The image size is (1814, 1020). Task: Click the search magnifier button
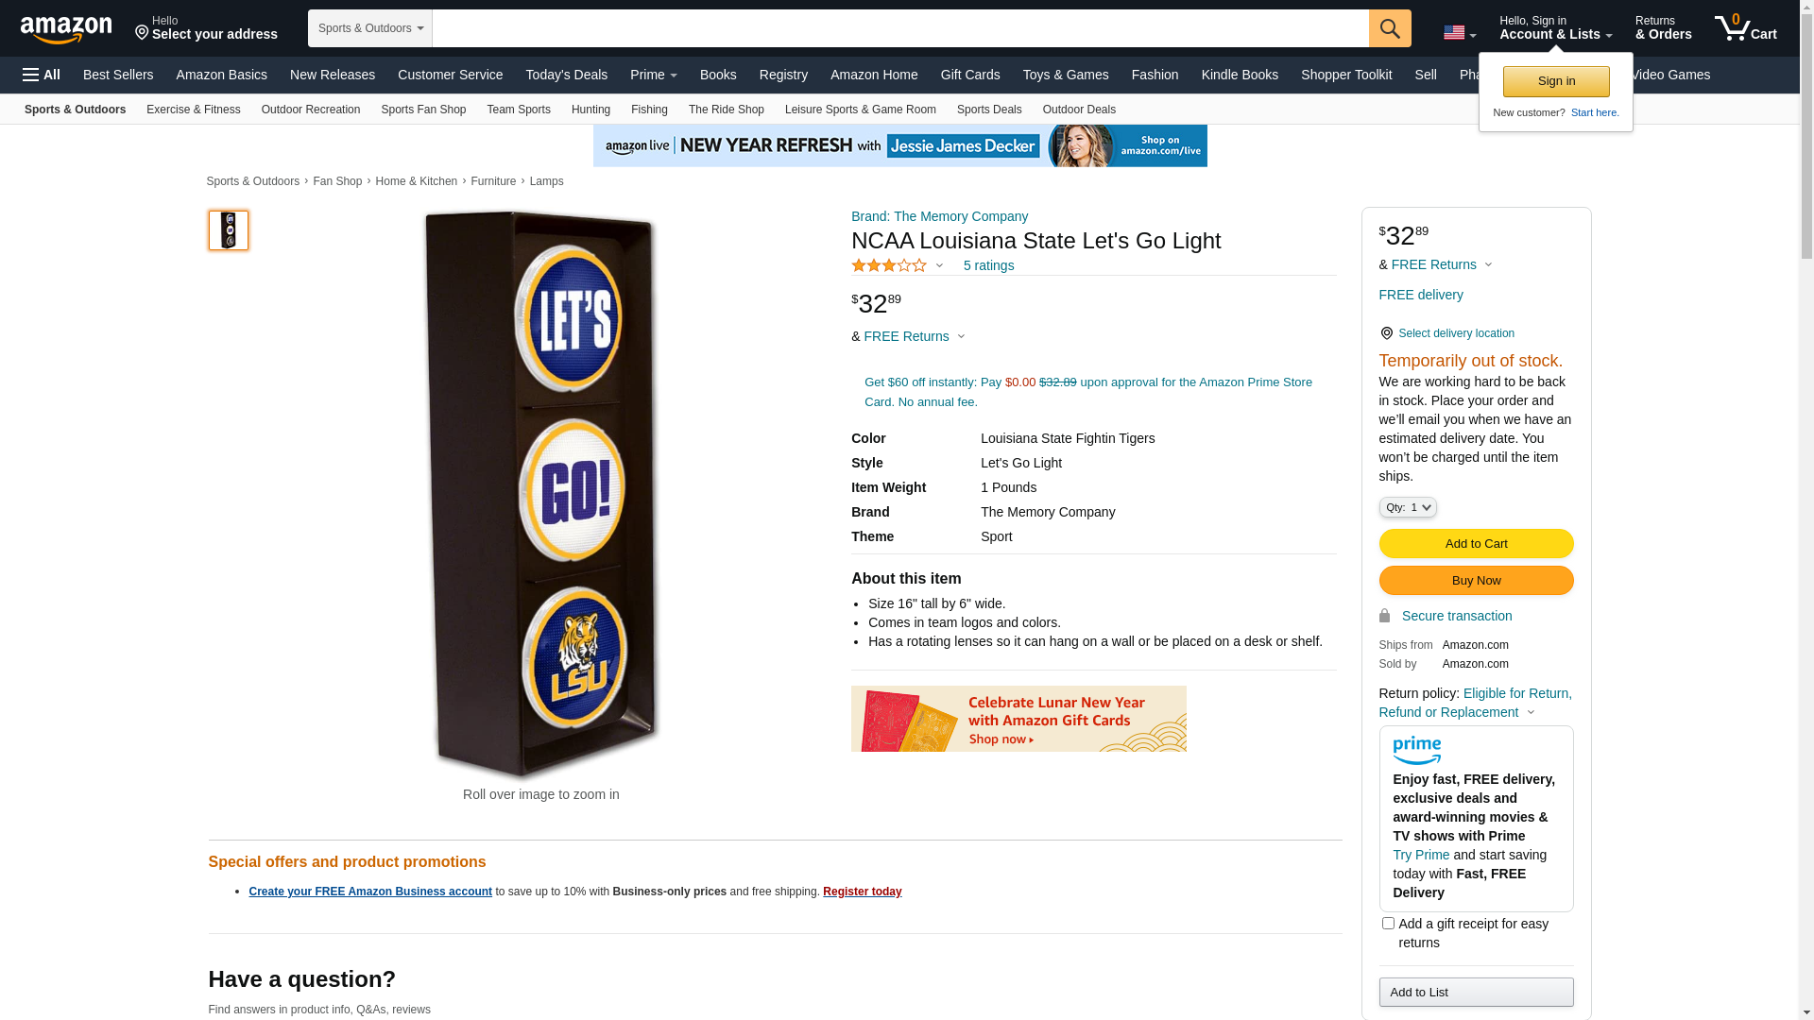point(1390,28)
